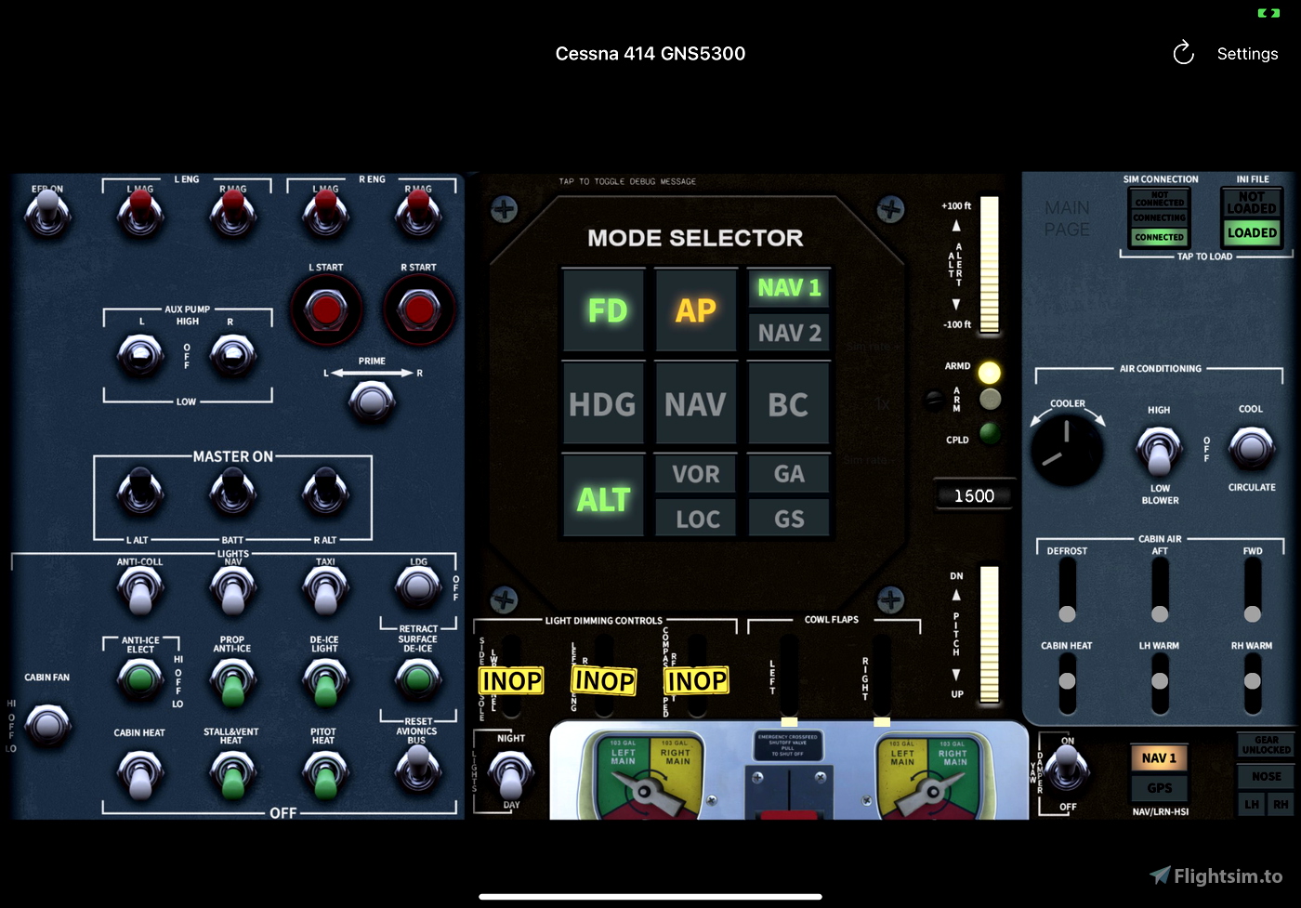Activate NAV mode on mode selector
The width and height of the screenshot is (1301, 908).
click(x=696, y=404)
